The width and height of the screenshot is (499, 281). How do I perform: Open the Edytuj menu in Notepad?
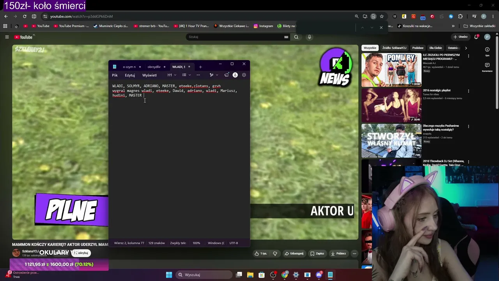pyautogui.click(x=130, y=75)
